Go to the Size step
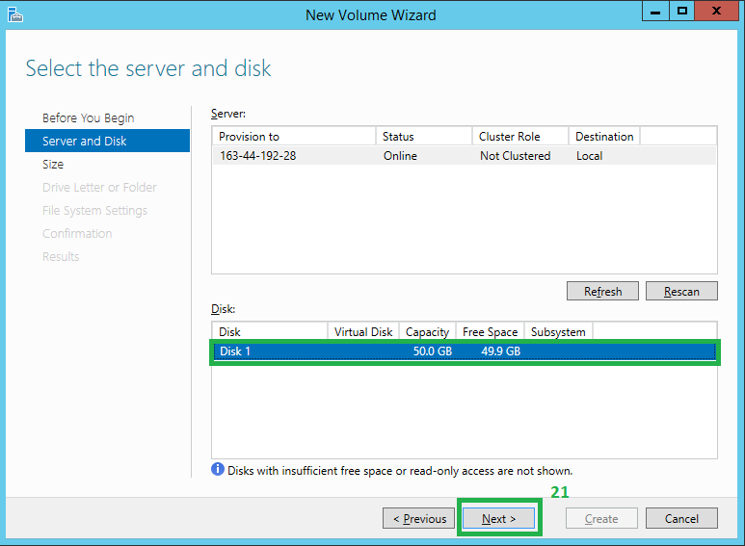 (x=53, y=164)
